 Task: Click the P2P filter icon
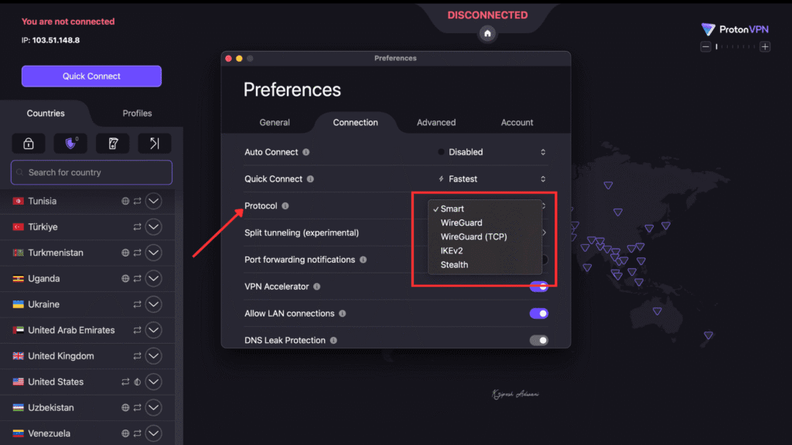pyautogui.click(x=112, y=143)
